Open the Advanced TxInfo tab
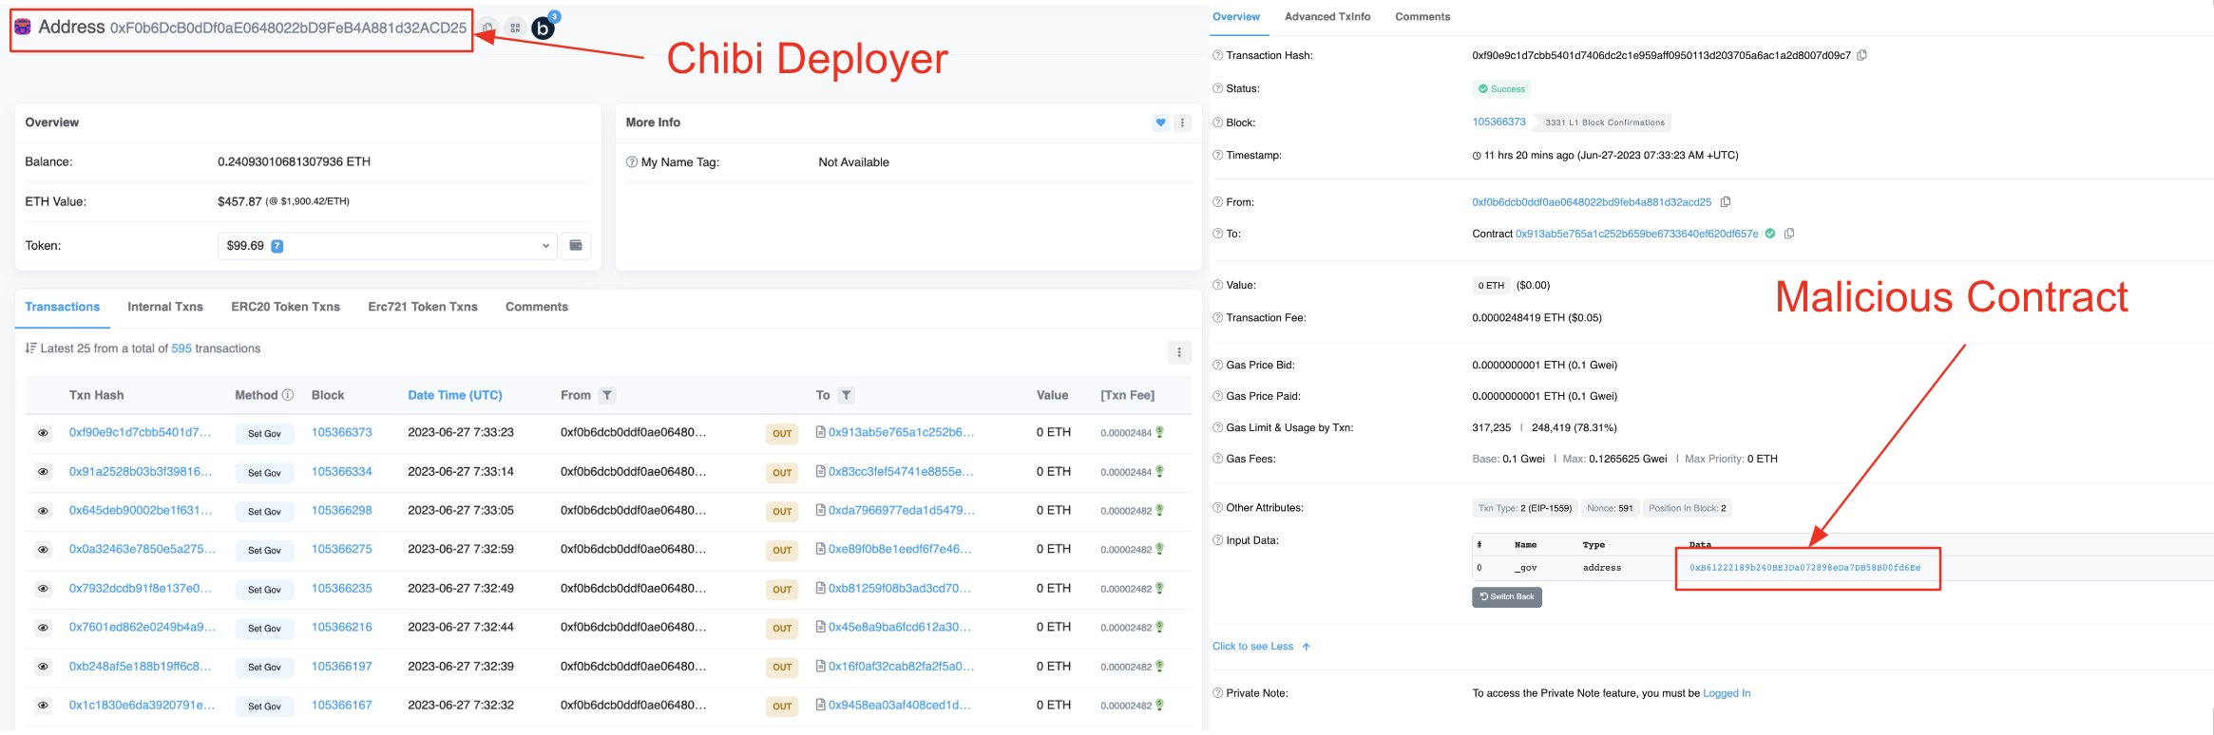This screenshot has width=2214, height=735. click(x=1326, y=17)
